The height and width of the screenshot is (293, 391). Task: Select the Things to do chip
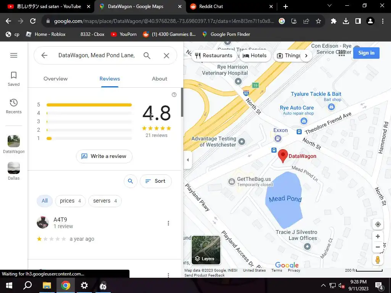(x=289, y=56)
